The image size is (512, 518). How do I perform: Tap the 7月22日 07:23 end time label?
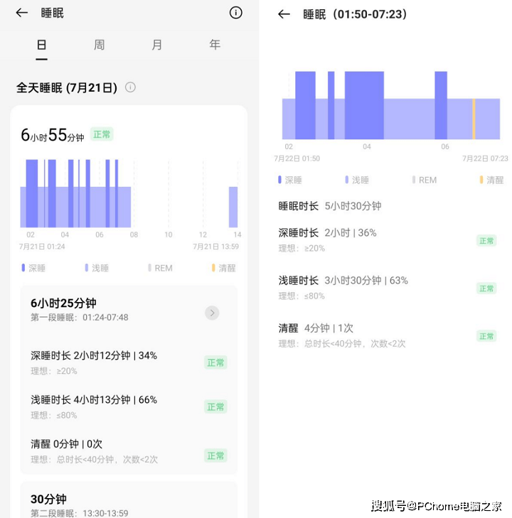click(x=485, y=158)
